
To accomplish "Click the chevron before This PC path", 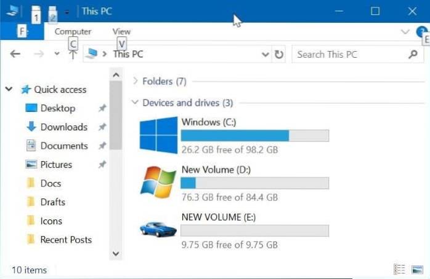I will [x=105, y=54].
